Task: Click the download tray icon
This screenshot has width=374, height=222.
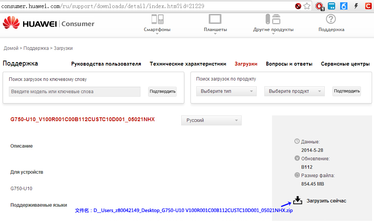Action: pyautogui.click(x=297, y=201)
